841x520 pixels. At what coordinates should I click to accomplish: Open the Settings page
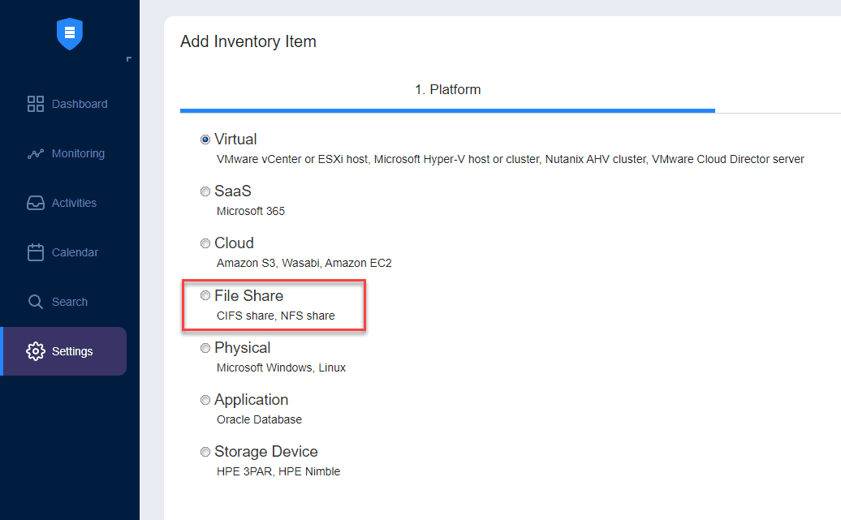(72, 350)
